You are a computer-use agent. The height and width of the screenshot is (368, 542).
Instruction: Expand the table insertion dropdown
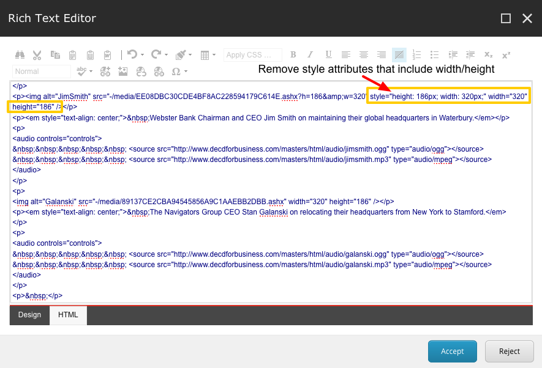coord(215,54)
